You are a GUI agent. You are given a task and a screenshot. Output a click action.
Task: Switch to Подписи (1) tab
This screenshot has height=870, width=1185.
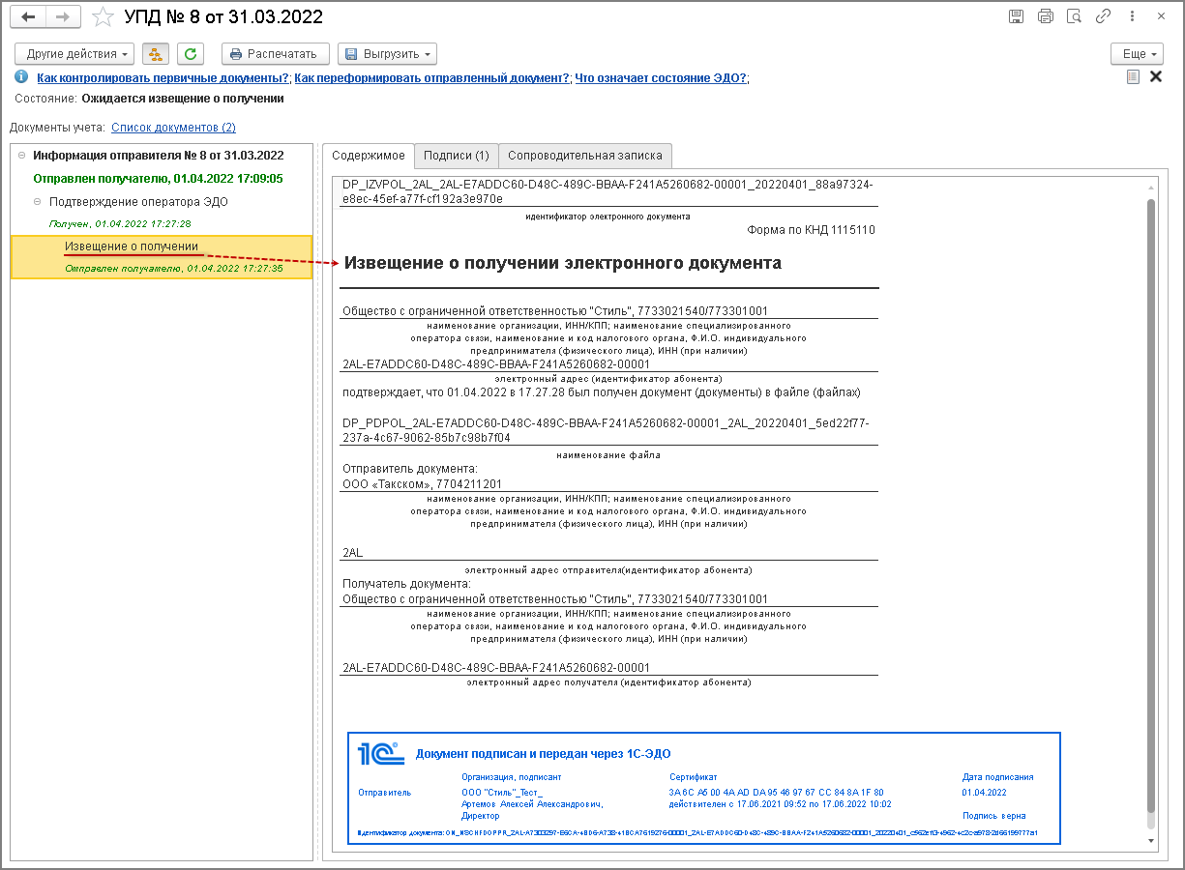[456, 156]
